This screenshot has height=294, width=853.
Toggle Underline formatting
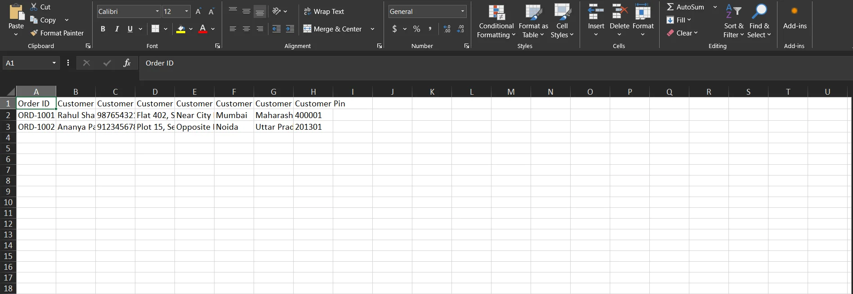[130, 29]
